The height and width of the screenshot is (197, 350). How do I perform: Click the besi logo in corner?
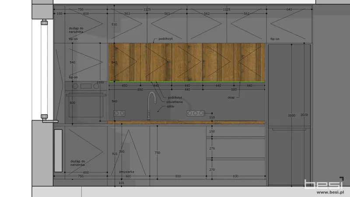click(x=324, y=183)
